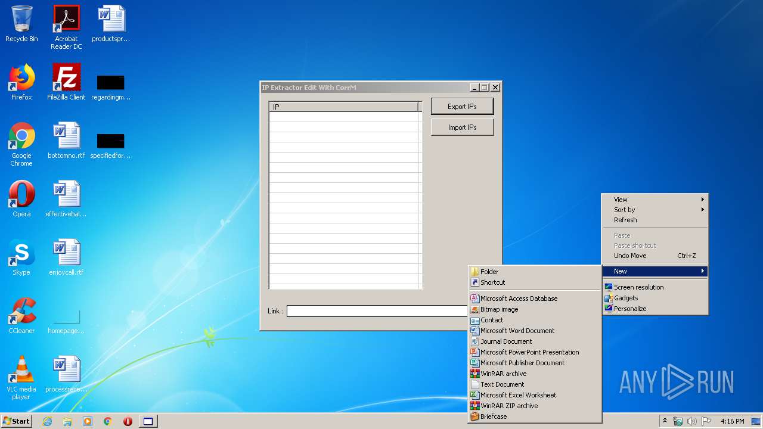Screen dimensions: 763x429
Task: Expand the New submenu item
Action: [655, 271]
